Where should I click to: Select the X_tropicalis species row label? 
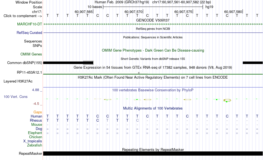click(x=33, y=141)
